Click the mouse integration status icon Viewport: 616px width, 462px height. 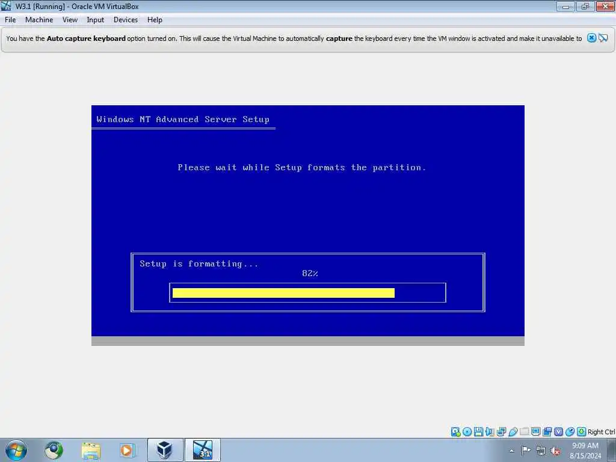570,432
